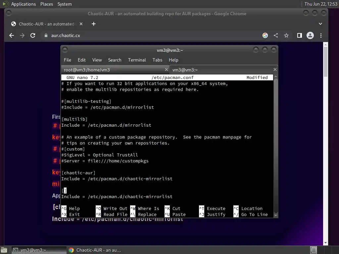The width and height of the screenshot is (339, 254).
Task: Click the Google icon in address bar
Action: [x=265, y=35]
